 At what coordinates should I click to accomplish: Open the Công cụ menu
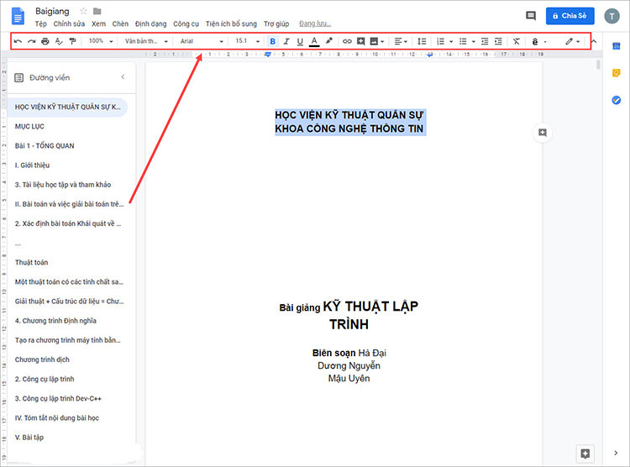(186, 24)
